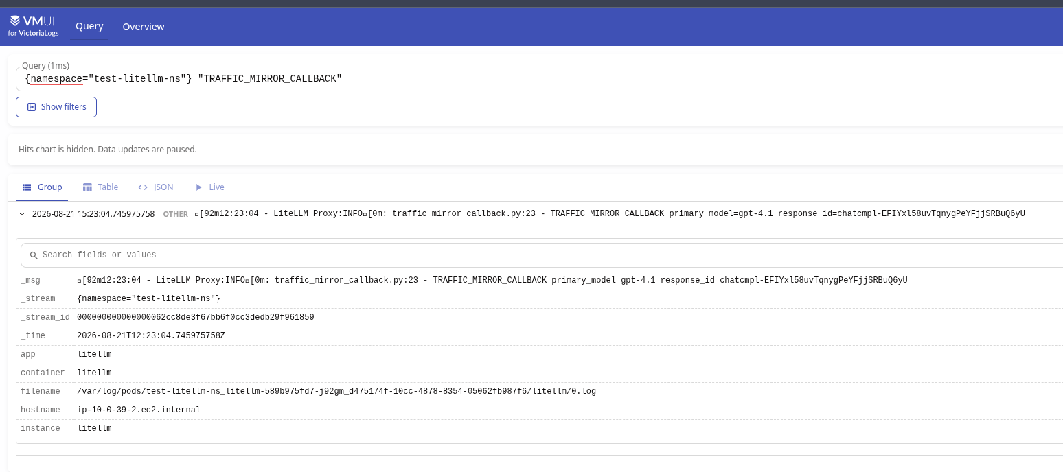Click the log message summary in group header
Screen dimensions: 1063x472
tap(610, 214)
